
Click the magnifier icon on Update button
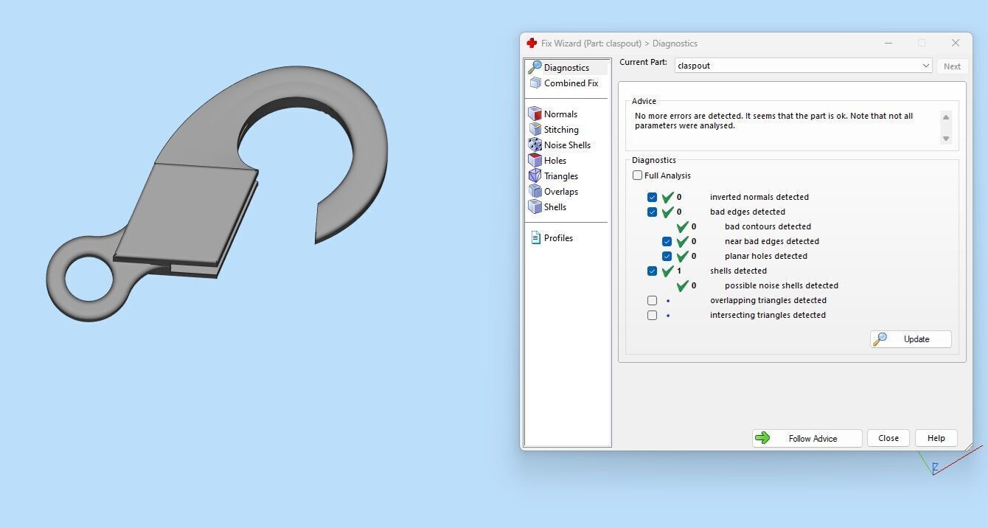tap(880, 339)
